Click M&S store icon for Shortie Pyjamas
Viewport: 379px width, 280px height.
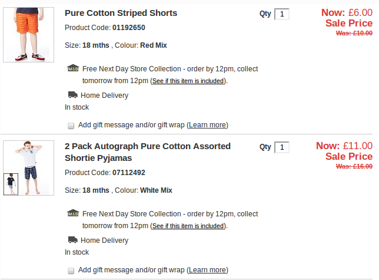pos(73,213)
